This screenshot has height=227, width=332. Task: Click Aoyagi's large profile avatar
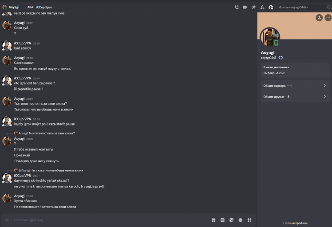click(x=270, y=37)
